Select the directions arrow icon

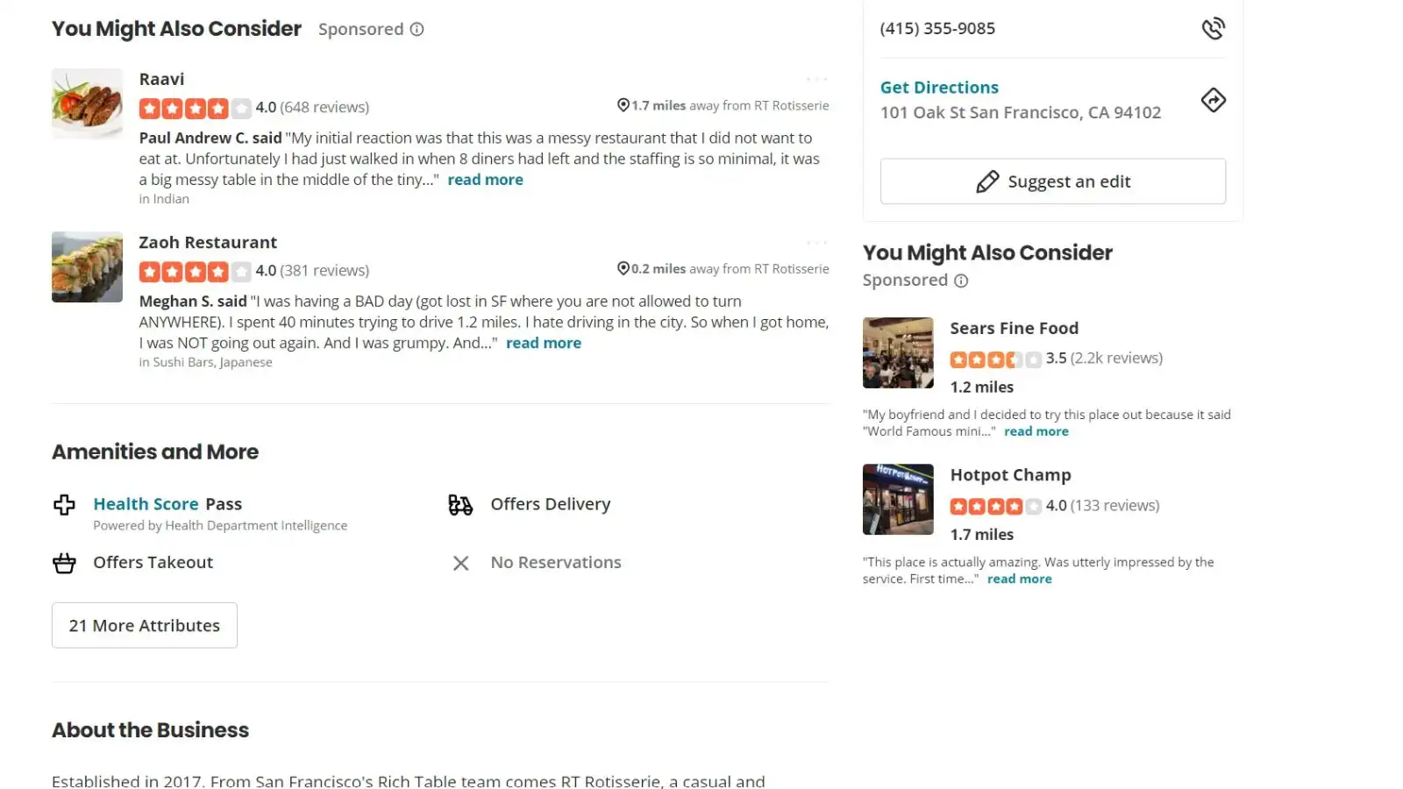(x=1213, y=100)
